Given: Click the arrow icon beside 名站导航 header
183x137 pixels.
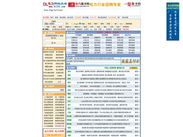Looking at the screenshot, I should click(45, 48).
